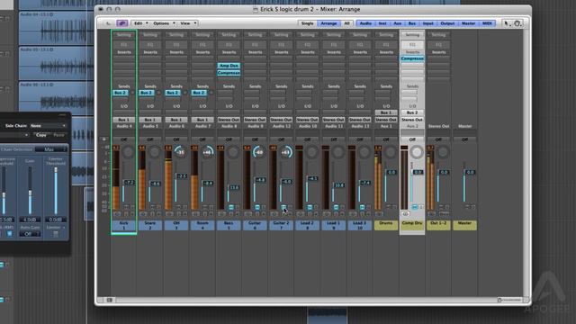Open the Auto Gain Off dropdown in Compressor window
Image resolution: width=576 pixels, height=324 pixels.
point(30,234)
